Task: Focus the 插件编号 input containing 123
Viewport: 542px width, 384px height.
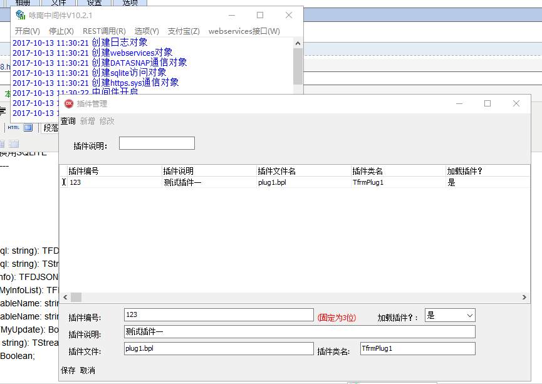Action: point(219,315)
